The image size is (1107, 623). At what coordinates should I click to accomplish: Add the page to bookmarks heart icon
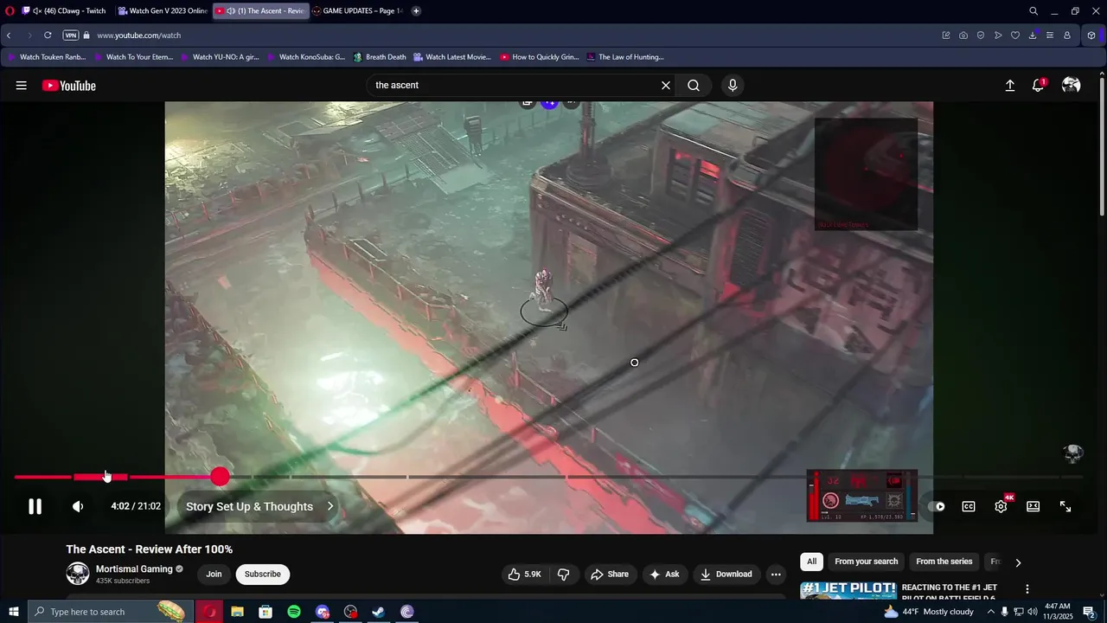click(1015, 35)
